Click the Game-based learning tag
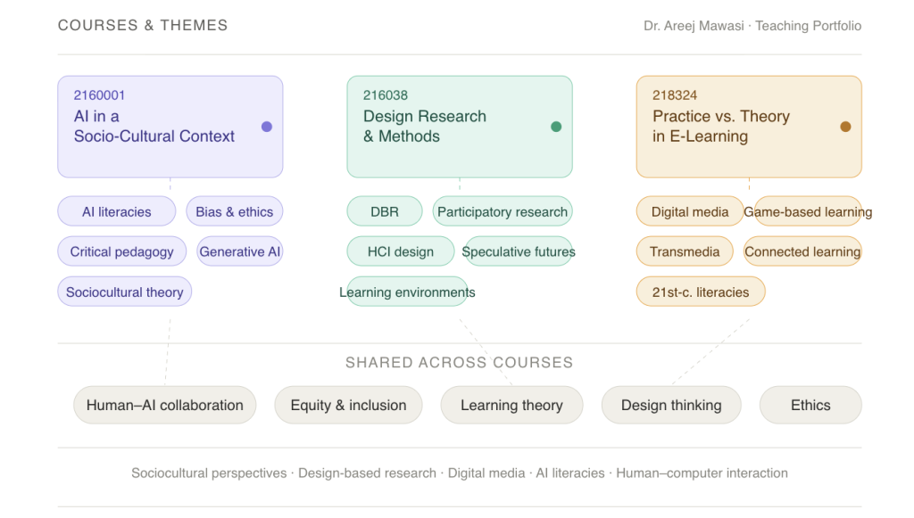 pos(808,212)
